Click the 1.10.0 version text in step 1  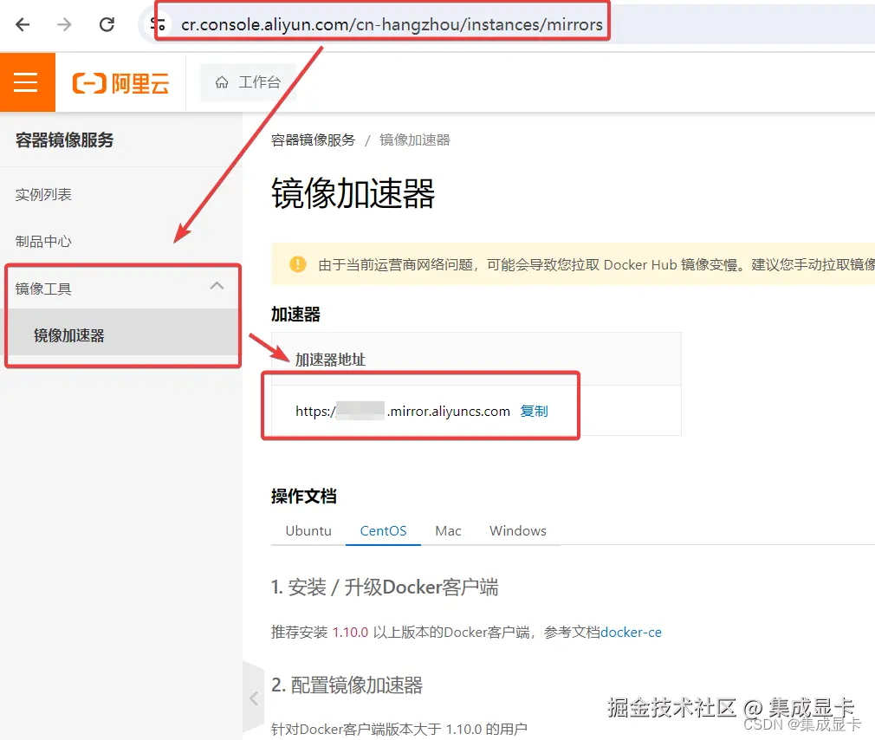pyautogui.click(x=351, y=633)
